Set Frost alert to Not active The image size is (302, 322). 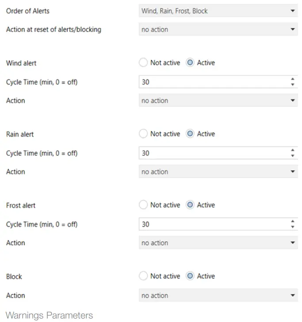pyautogui.click(x=143, y=205)
